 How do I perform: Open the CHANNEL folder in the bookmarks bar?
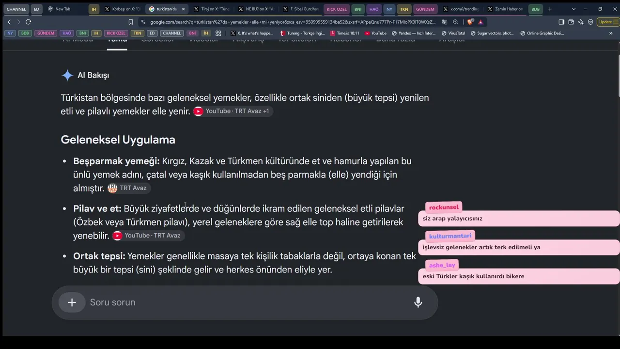pos(172,33)
